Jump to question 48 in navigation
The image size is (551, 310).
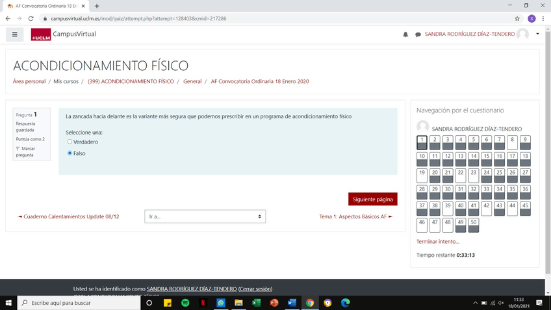448,226
